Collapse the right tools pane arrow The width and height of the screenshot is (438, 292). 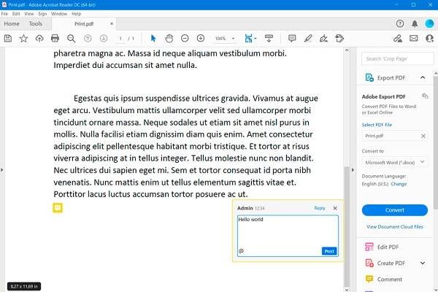[x=353, y=169]
